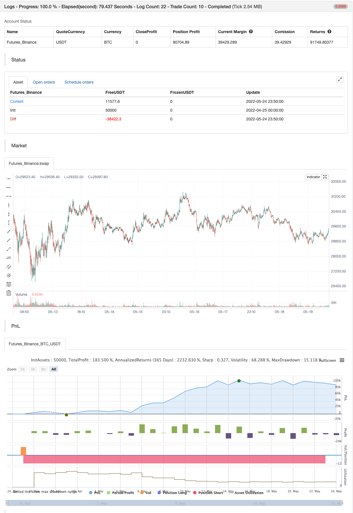The width and height of the screenshot is (353, 513).
Task: Select the Futures_Binance_BTC_USDT PnL tab
Action: pos(35,344)
